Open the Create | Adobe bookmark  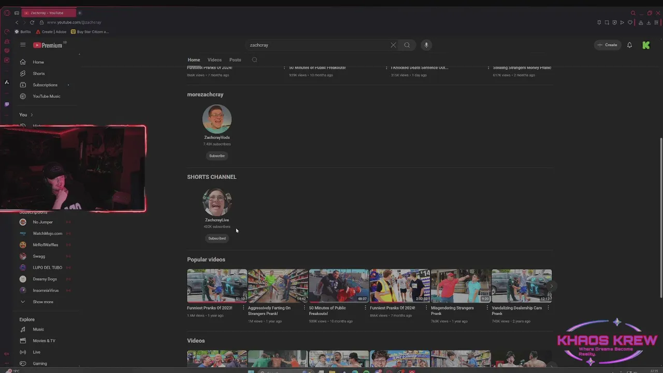[x=51, y=32]
